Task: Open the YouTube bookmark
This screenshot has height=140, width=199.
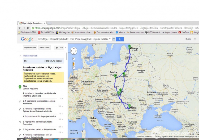Action: (184, 32)
